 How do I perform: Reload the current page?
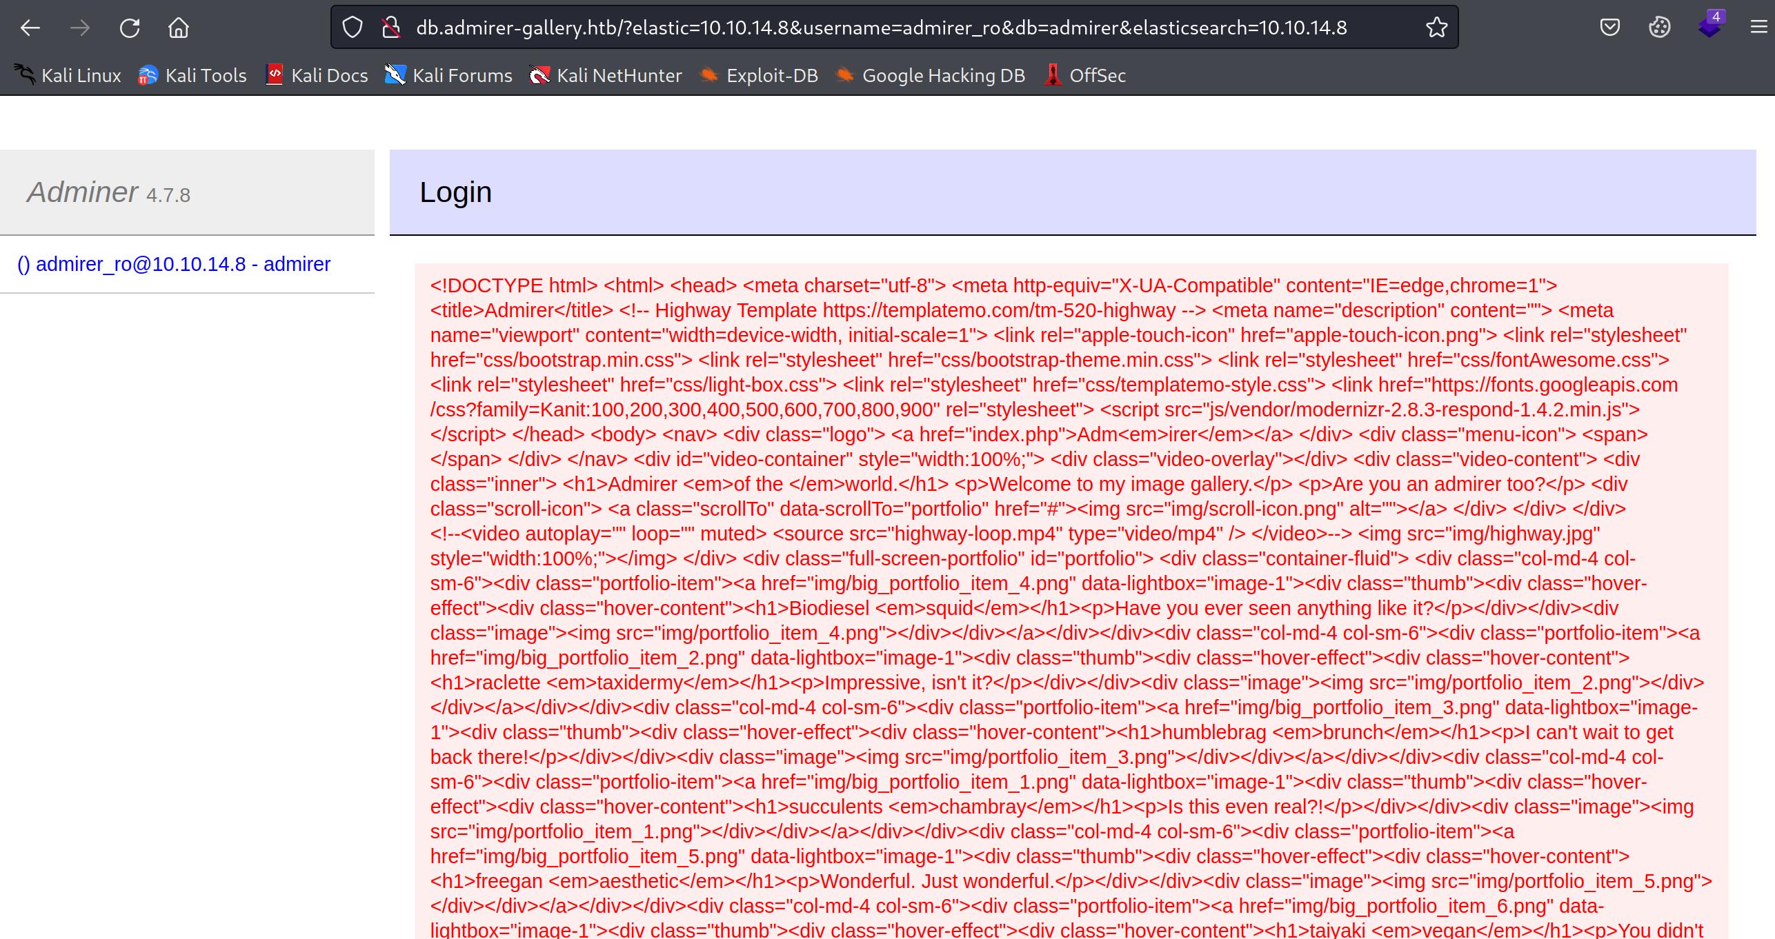click(x=130, y=28)
